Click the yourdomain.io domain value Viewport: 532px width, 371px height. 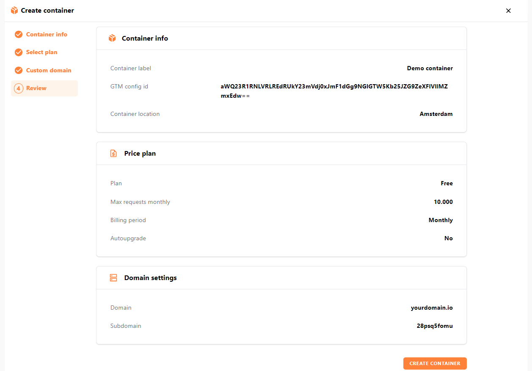click(x=431, y=308)
